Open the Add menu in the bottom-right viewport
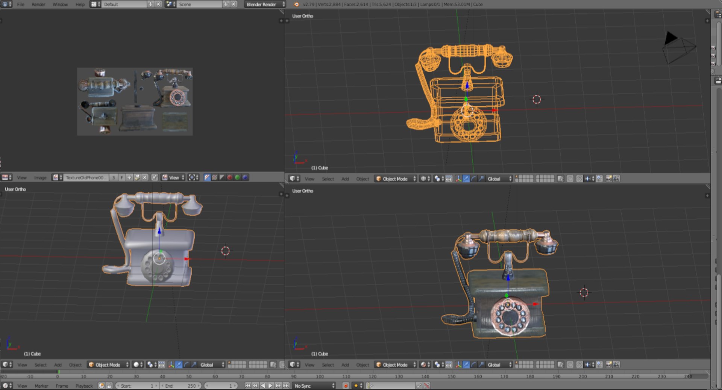The height and width of the screenshot is (390, 722). [x=345, y=365]
